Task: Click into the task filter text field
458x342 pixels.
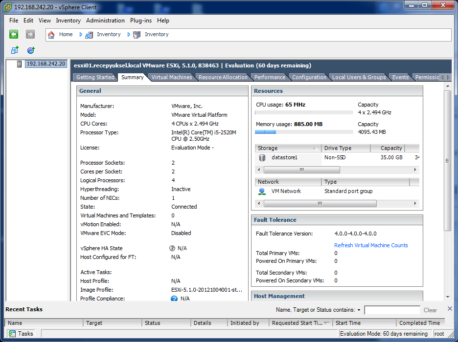Action: click(392, 310)
